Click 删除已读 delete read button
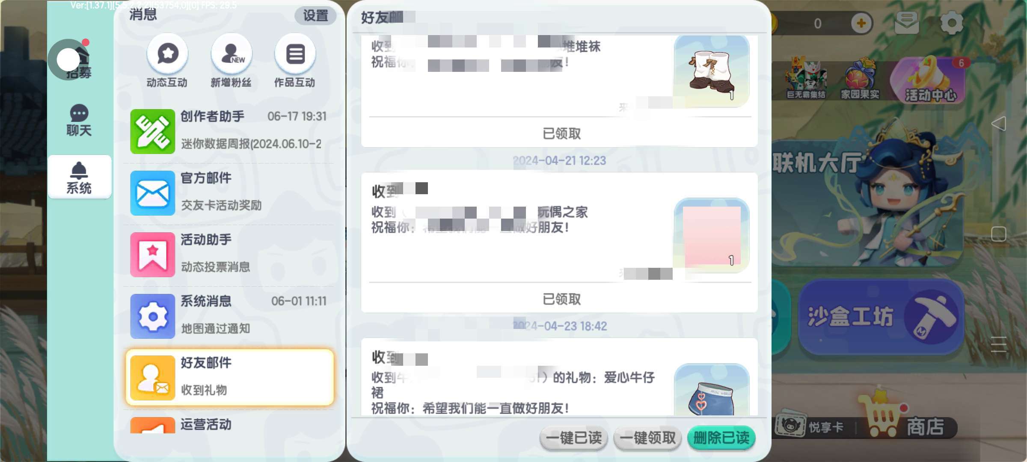The height and width of the screenshot is (462, 1027). click(x=721, y=438)
